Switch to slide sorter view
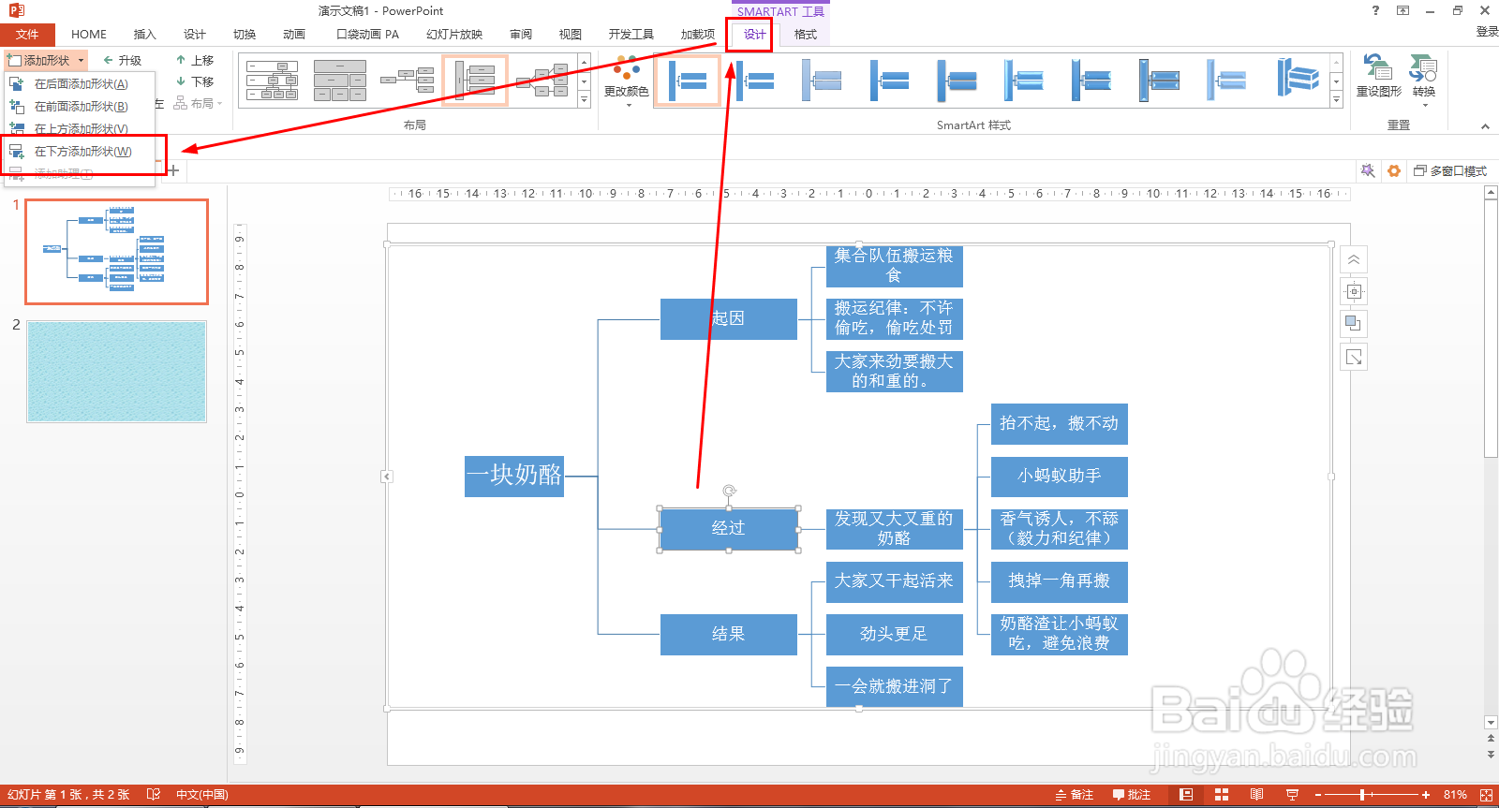The height and width of the screenshot is (808, 1499). pos(1222,795)
